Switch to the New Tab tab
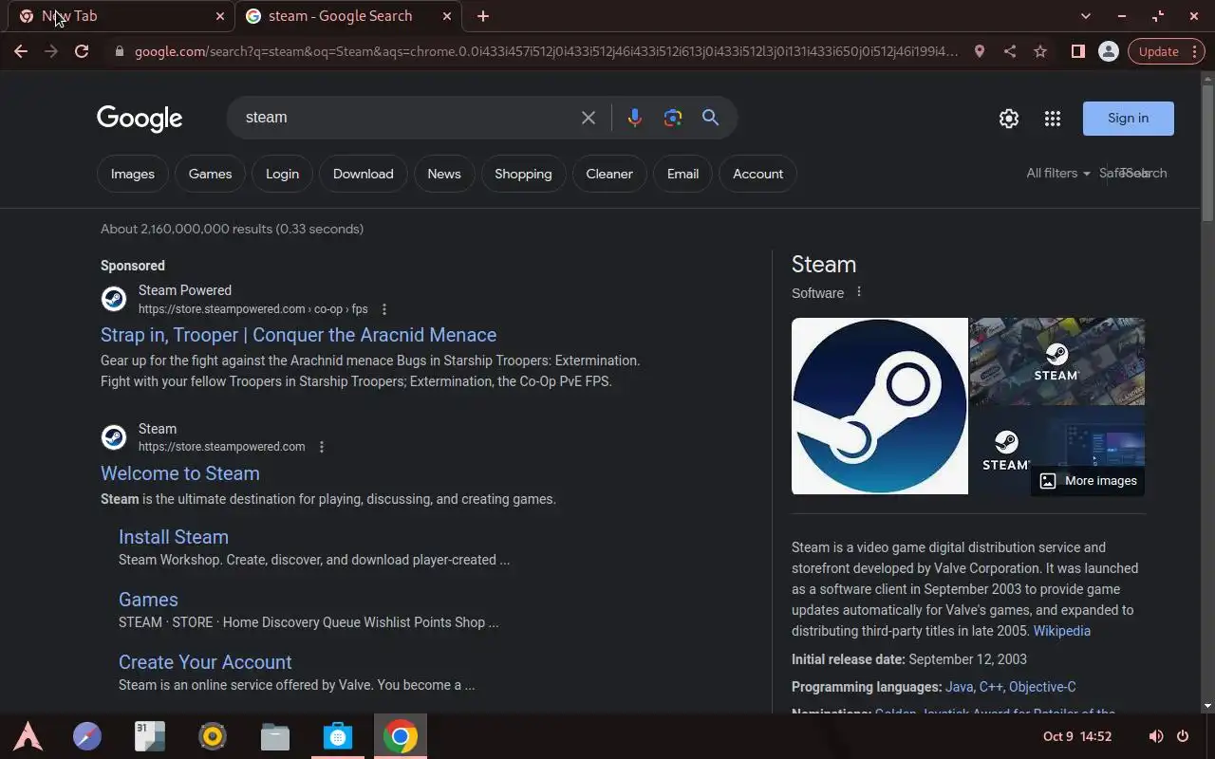The image size is (1215, 759). point(120,16)
